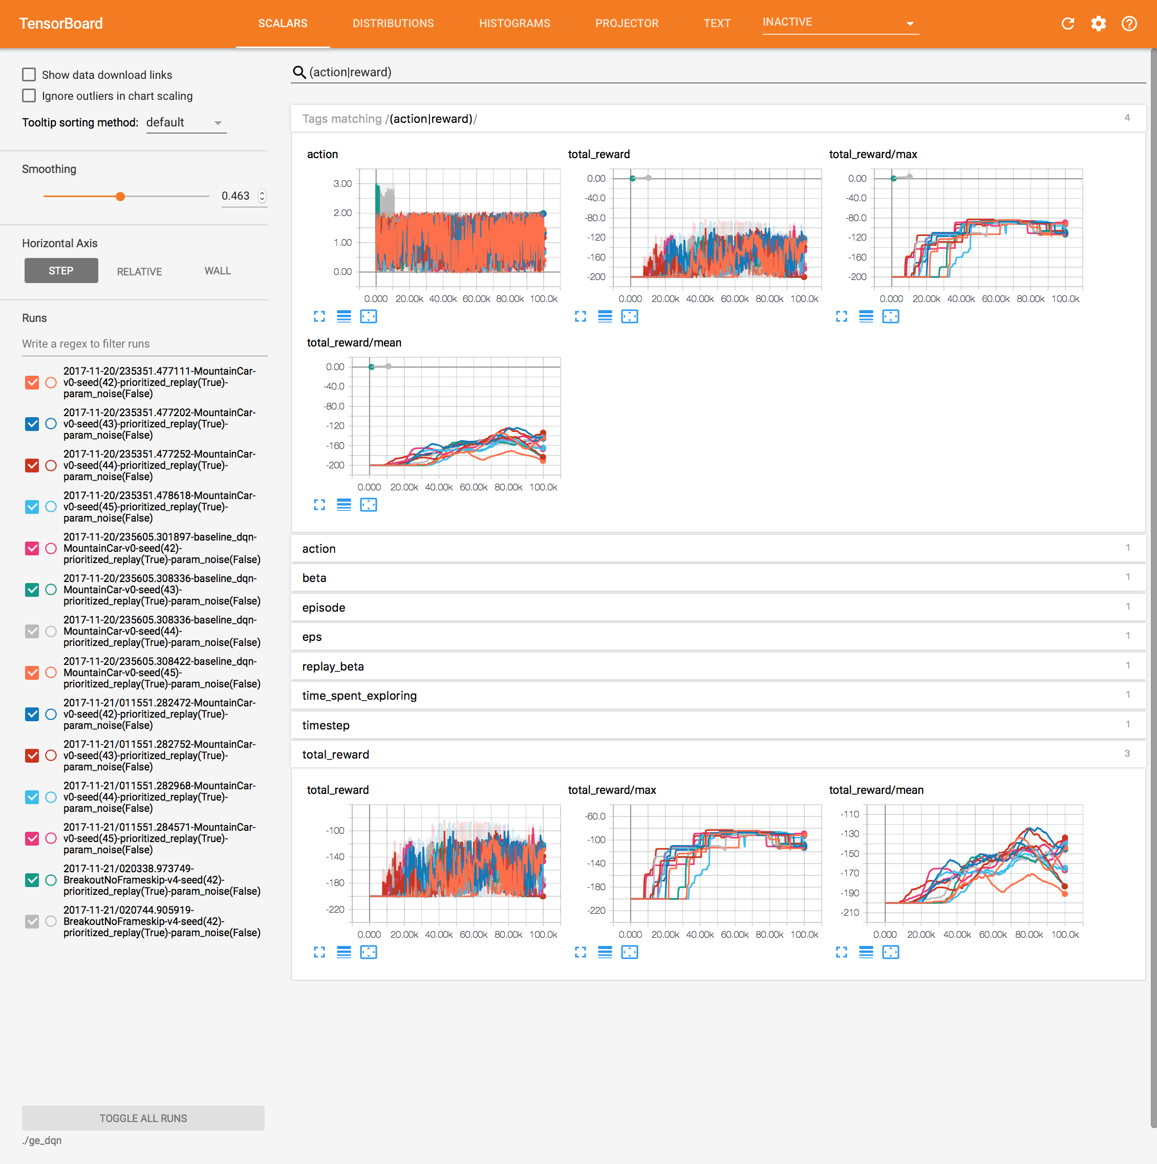Fit domain to data on total_reward/max chart

click(890, 316)
